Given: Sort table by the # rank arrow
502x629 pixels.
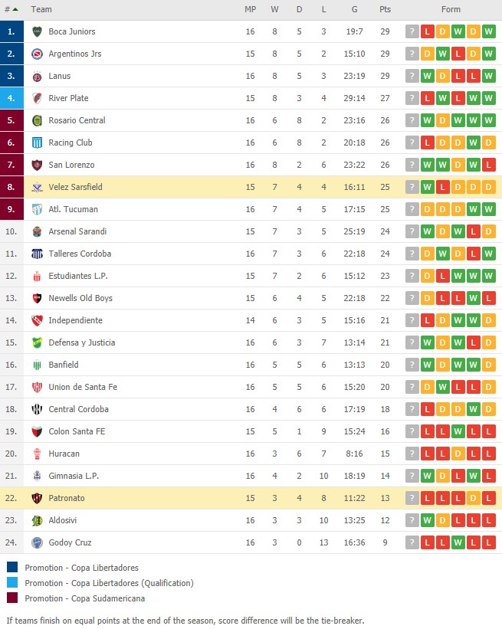Looking at the screenshot, I should pyautogui.click(x=15, y=9).
